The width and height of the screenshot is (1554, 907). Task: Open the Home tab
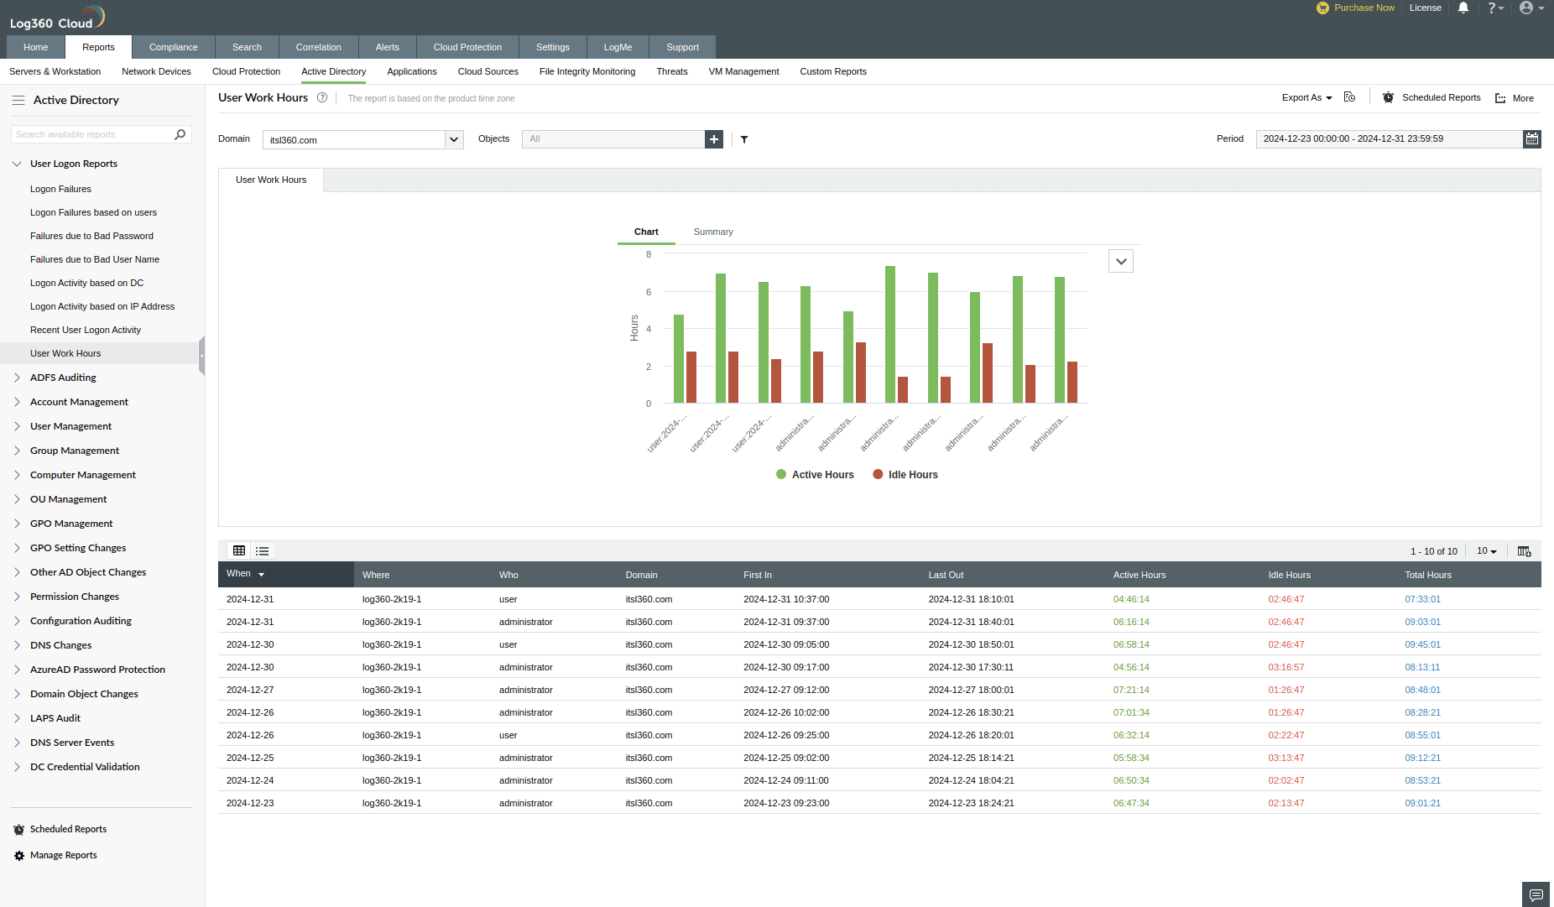(36, 47)
